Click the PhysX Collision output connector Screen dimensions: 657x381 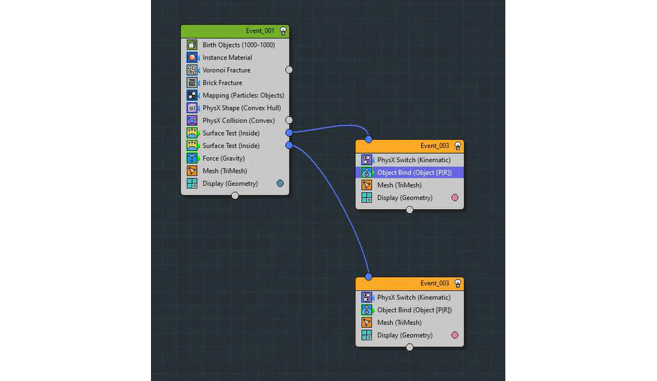click(x=289, y=120)
